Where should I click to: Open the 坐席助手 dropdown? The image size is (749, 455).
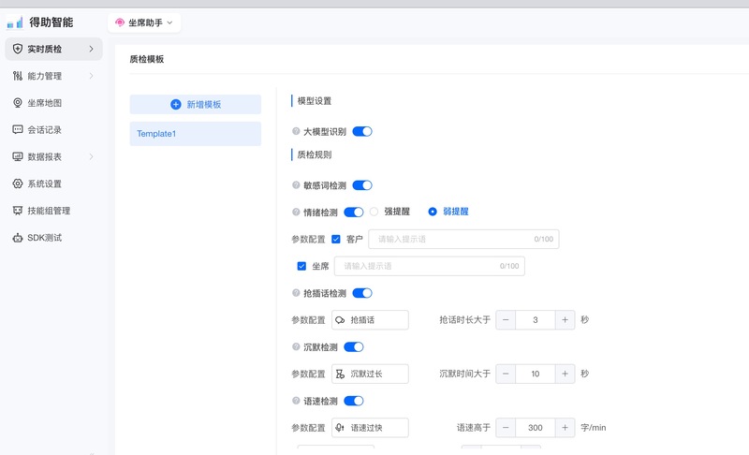click(144, 22)
